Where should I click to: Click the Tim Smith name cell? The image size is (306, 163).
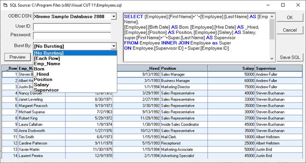coord(42,137)
